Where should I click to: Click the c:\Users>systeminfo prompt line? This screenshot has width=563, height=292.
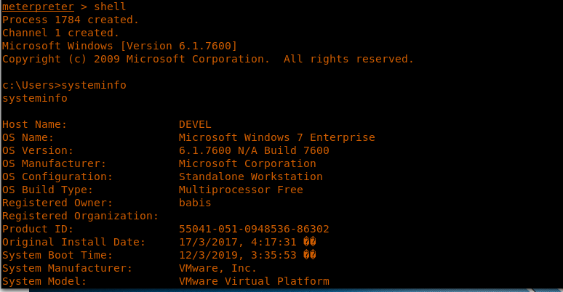click(x=64, y=85)
